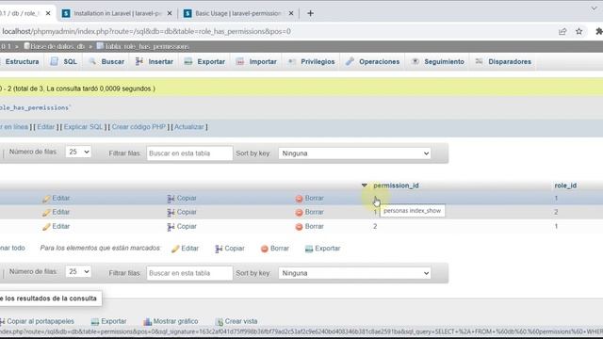Delete the row with role_id 2

pos(310,212)
